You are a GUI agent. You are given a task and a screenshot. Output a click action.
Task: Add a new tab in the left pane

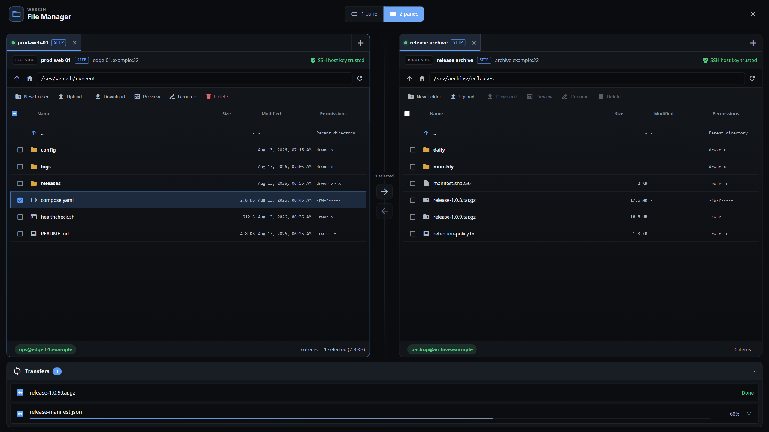(361, 43)
